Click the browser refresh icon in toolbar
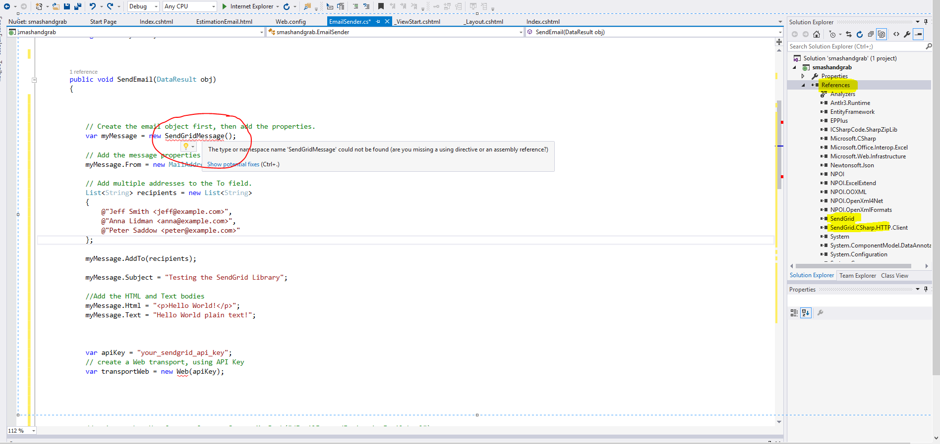Screen dimensions: 940x444 click(x=287, y=6)
